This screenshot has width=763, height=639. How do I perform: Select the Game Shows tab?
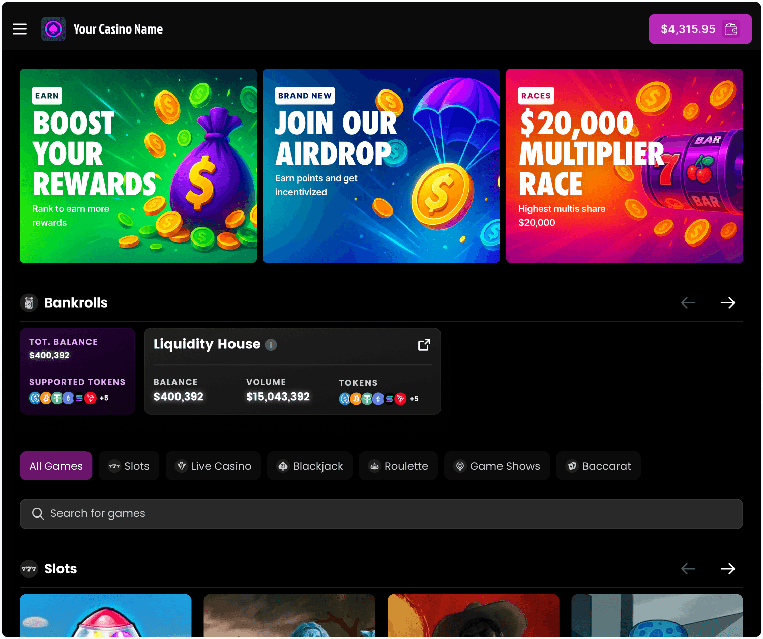coord(497,466)
